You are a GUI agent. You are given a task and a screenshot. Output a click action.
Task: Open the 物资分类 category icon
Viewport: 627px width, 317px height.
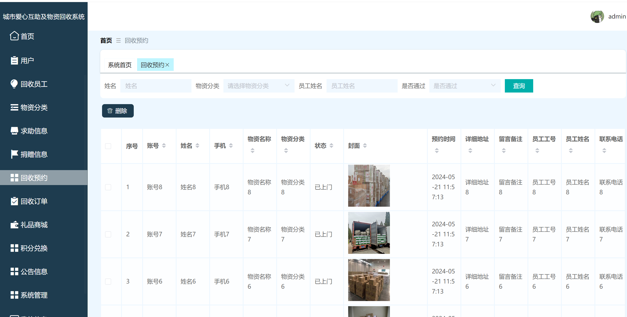(14, 107)
